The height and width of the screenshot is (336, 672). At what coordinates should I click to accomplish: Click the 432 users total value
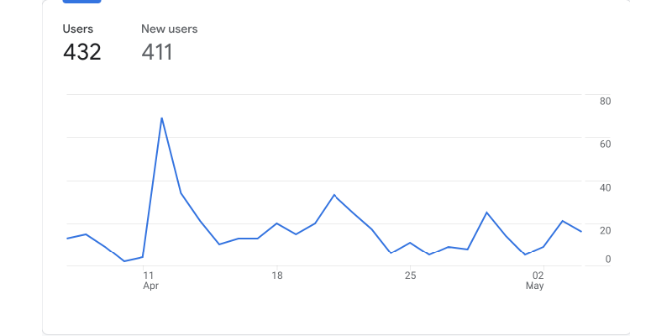click(x=82, y=52)
